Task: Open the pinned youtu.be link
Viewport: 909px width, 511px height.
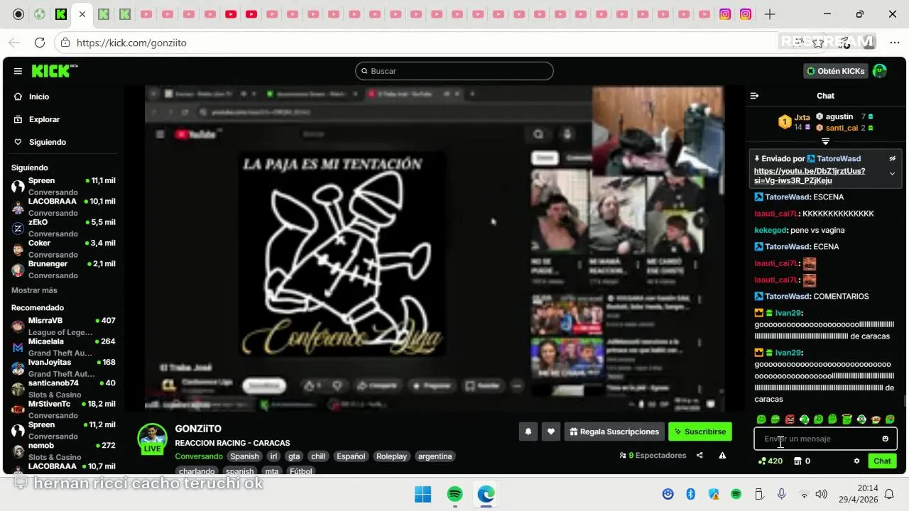Action: click(x=810, y=176)
